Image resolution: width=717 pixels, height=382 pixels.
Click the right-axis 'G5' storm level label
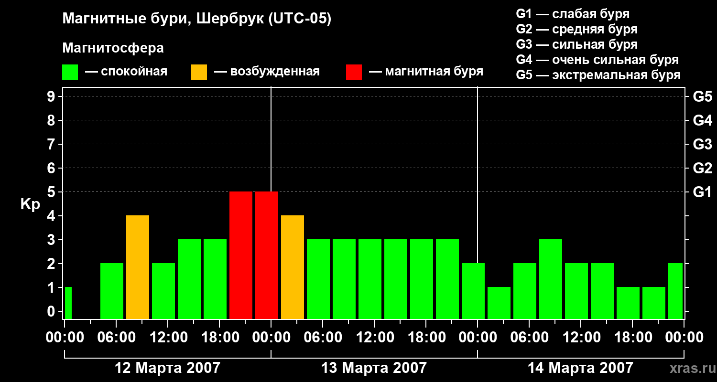(702, 96)
